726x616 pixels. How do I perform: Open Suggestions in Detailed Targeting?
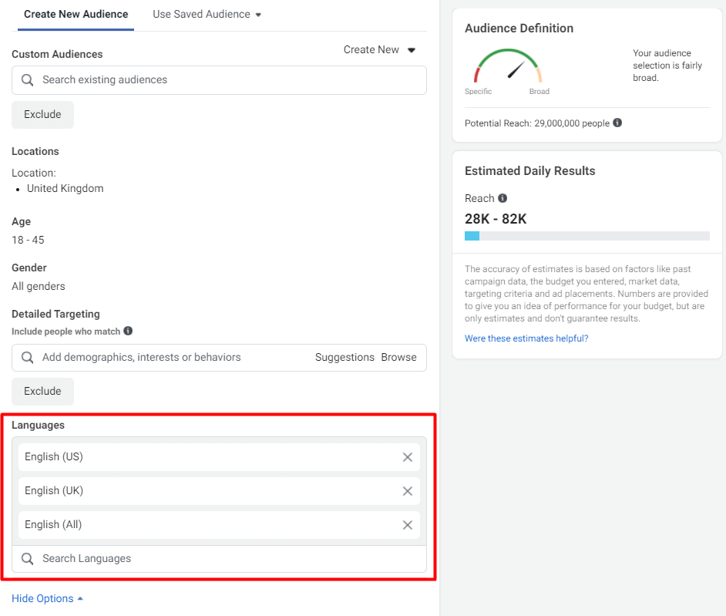tap(345, 358)
